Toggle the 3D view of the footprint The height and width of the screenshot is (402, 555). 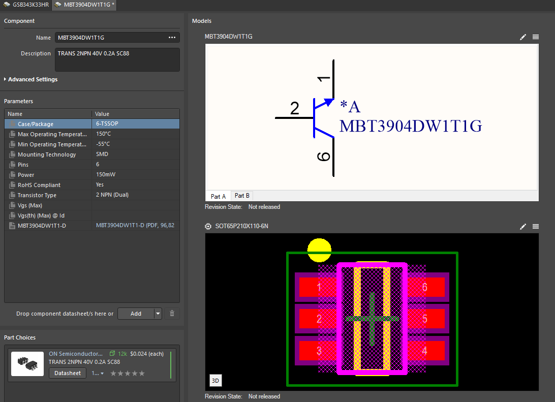(215, 381)
